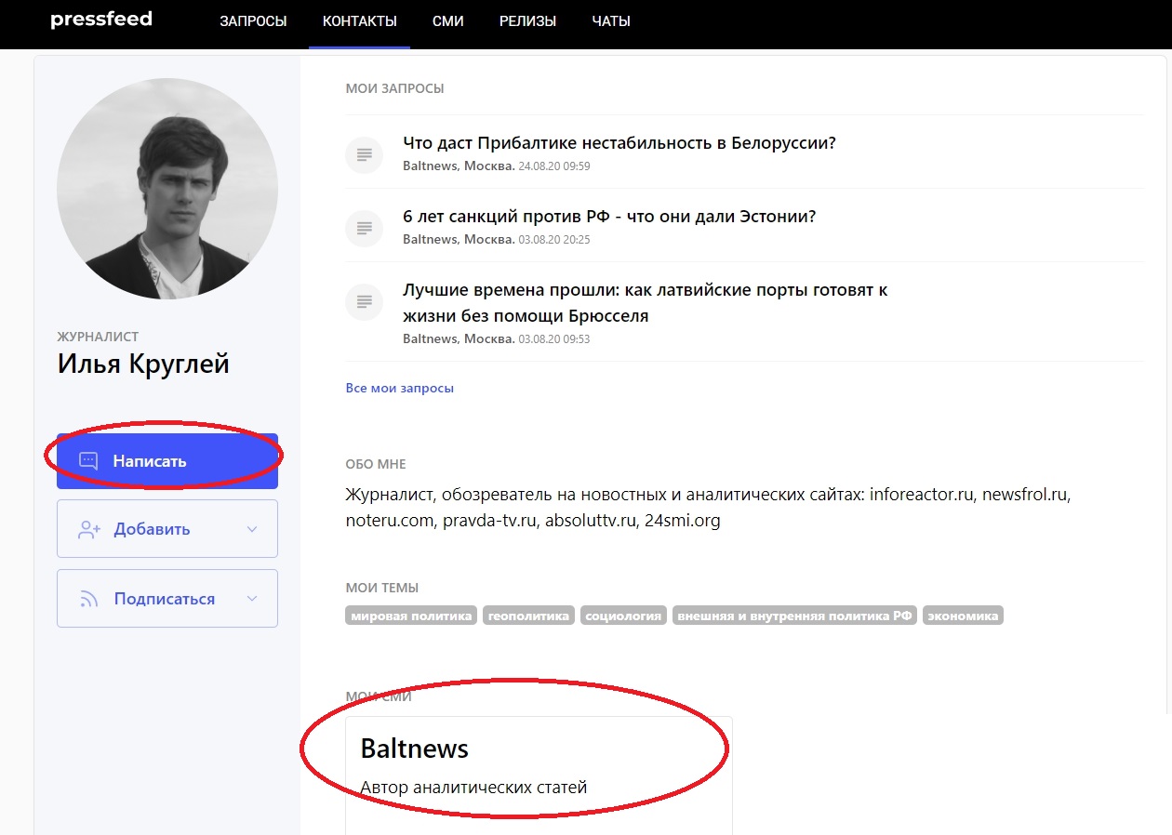Click Илья Круглей's profile photo
Screen dimensions: 1172x835
(167, 189)
